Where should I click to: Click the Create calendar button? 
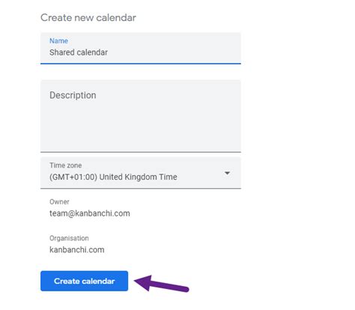(84, 281)
